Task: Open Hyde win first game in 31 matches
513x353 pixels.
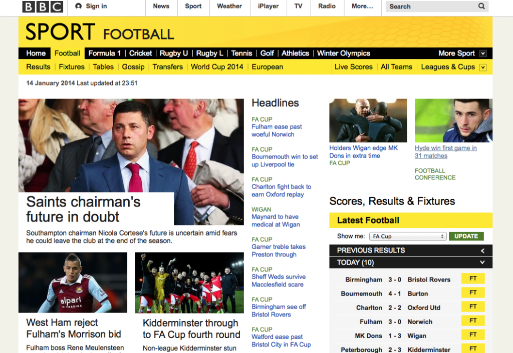Action: tap(446, 151)
